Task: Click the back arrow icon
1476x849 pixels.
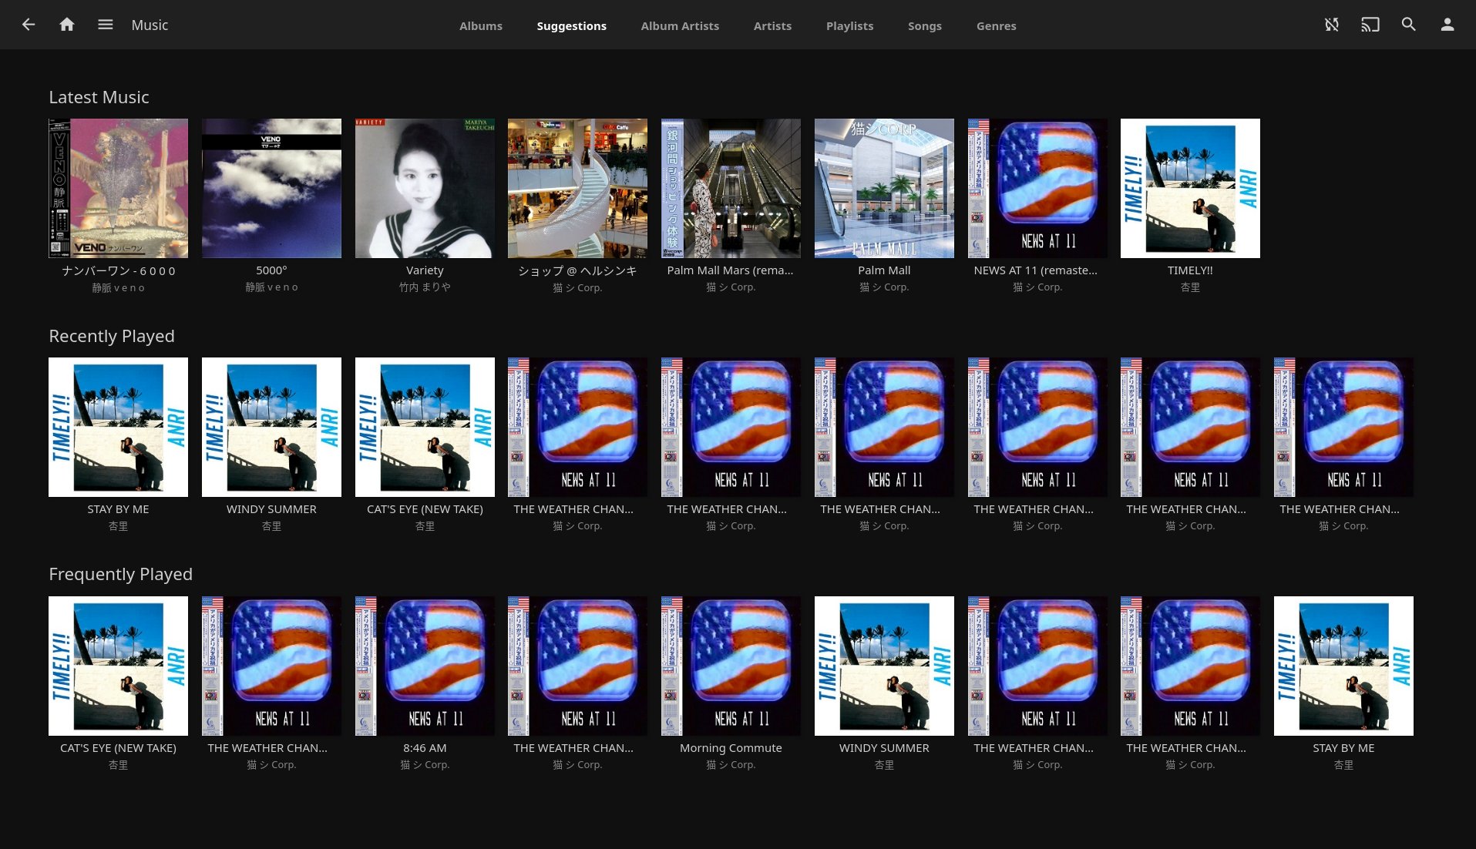Action: click(x=29, y=25)
